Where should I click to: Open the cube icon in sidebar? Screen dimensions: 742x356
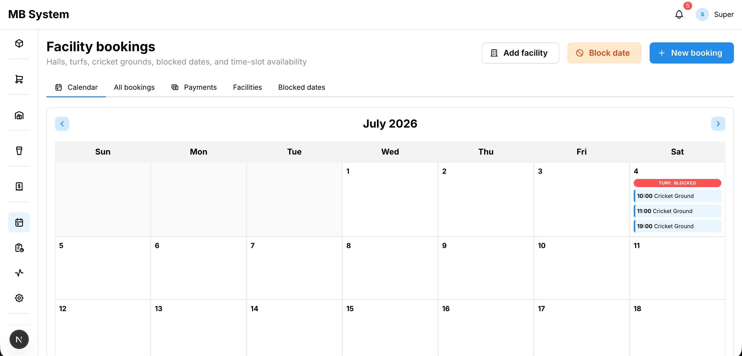click(x=19, y=43)
